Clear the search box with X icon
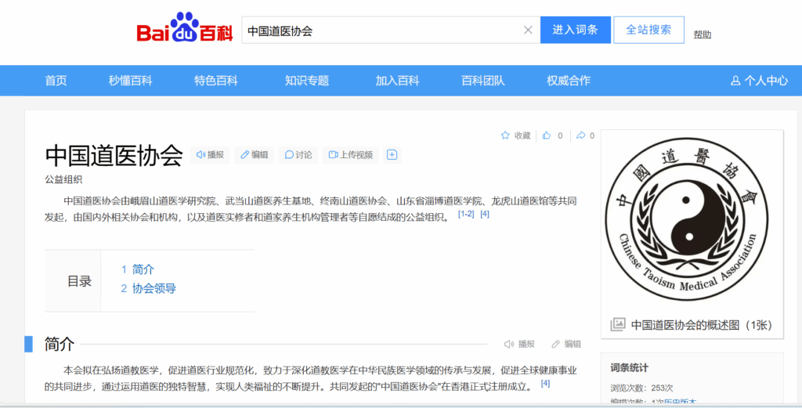This screenshot has height=408, width=802. coord(528,31)
